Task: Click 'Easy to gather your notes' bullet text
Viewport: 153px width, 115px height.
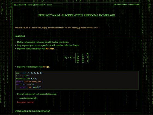Action: click(x=48, y=45)
